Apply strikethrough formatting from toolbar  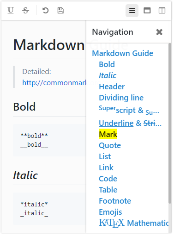pyautogui.click(x=25, y=11)
